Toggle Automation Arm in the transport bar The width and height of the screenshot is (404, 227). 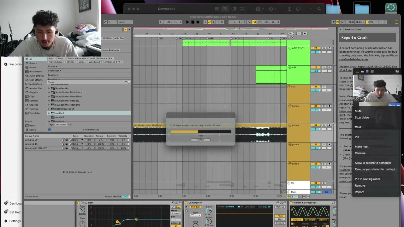[209, 22]
